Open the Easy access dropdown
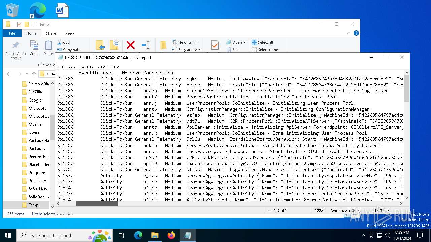 [x=186, y=50]
